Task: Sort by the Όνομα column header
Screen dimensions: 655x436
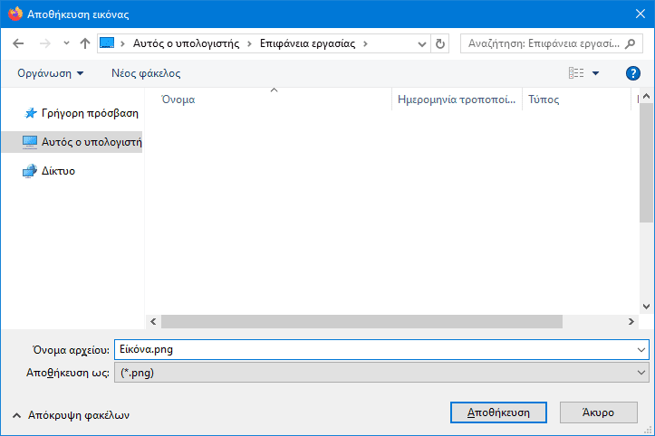Action: [178, 100]
